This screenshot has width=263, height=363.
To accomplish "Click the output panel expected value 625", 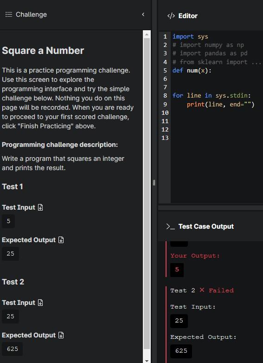I will click(181, 351).
